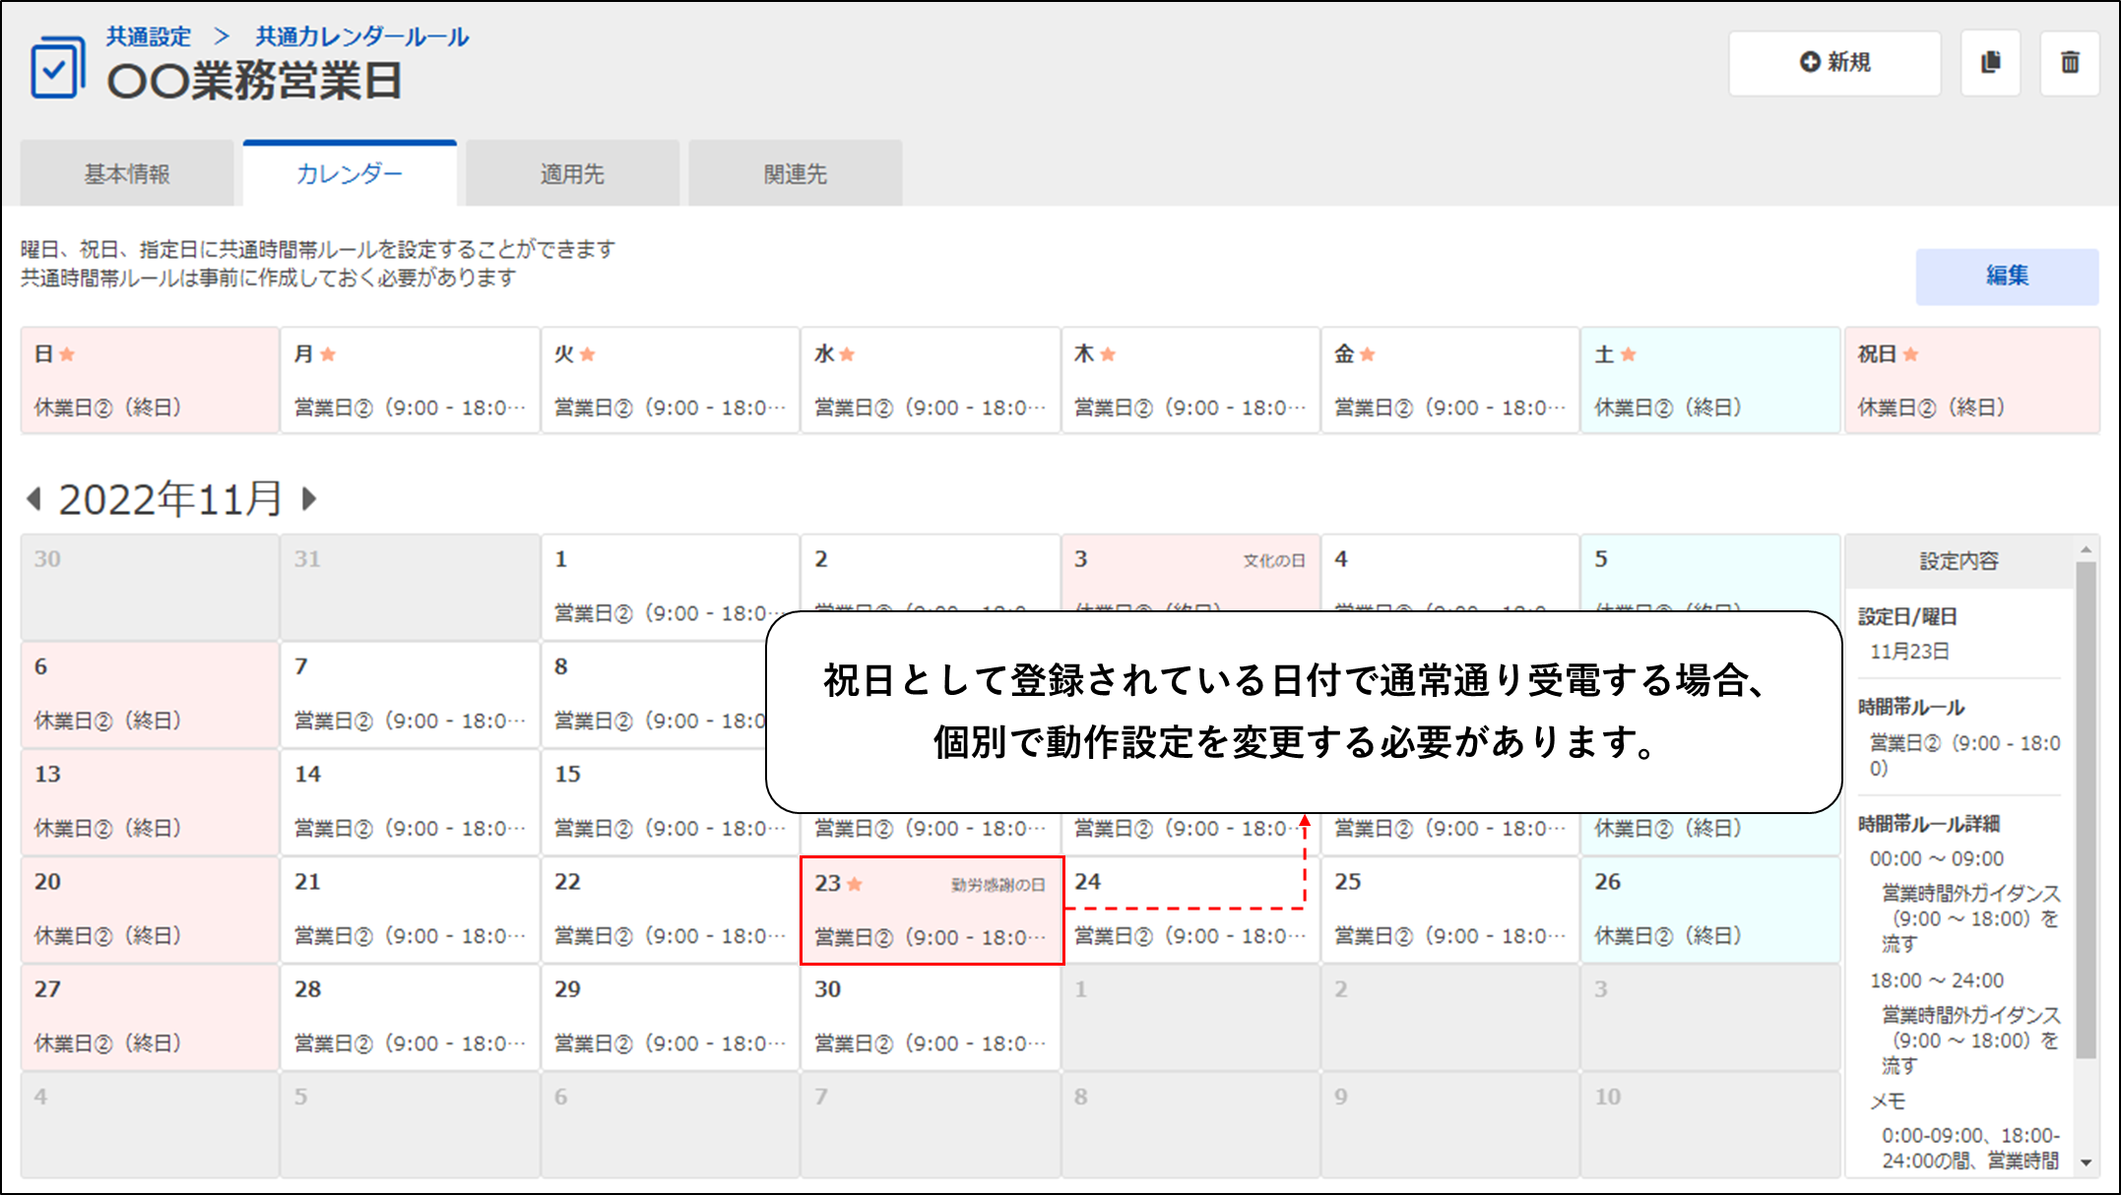The width and height of the screenshot is (2121, 1195).
Task: Open the 関連先 tab
Action: [795, 174]
